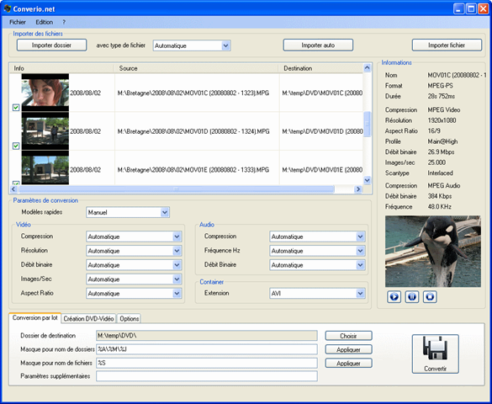
Task: Pause the preview video
Action: click(x=411, y=296)
